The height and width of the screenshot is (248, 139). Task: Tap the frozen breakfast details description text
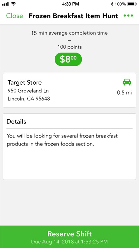pos(62,140)
